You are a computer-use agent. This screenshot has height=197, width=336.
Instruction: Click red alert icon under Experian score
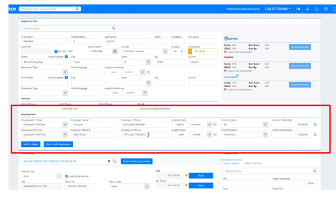coord(225,52)
